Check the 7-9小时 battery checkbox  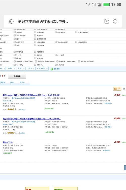(x=15, y=55)
